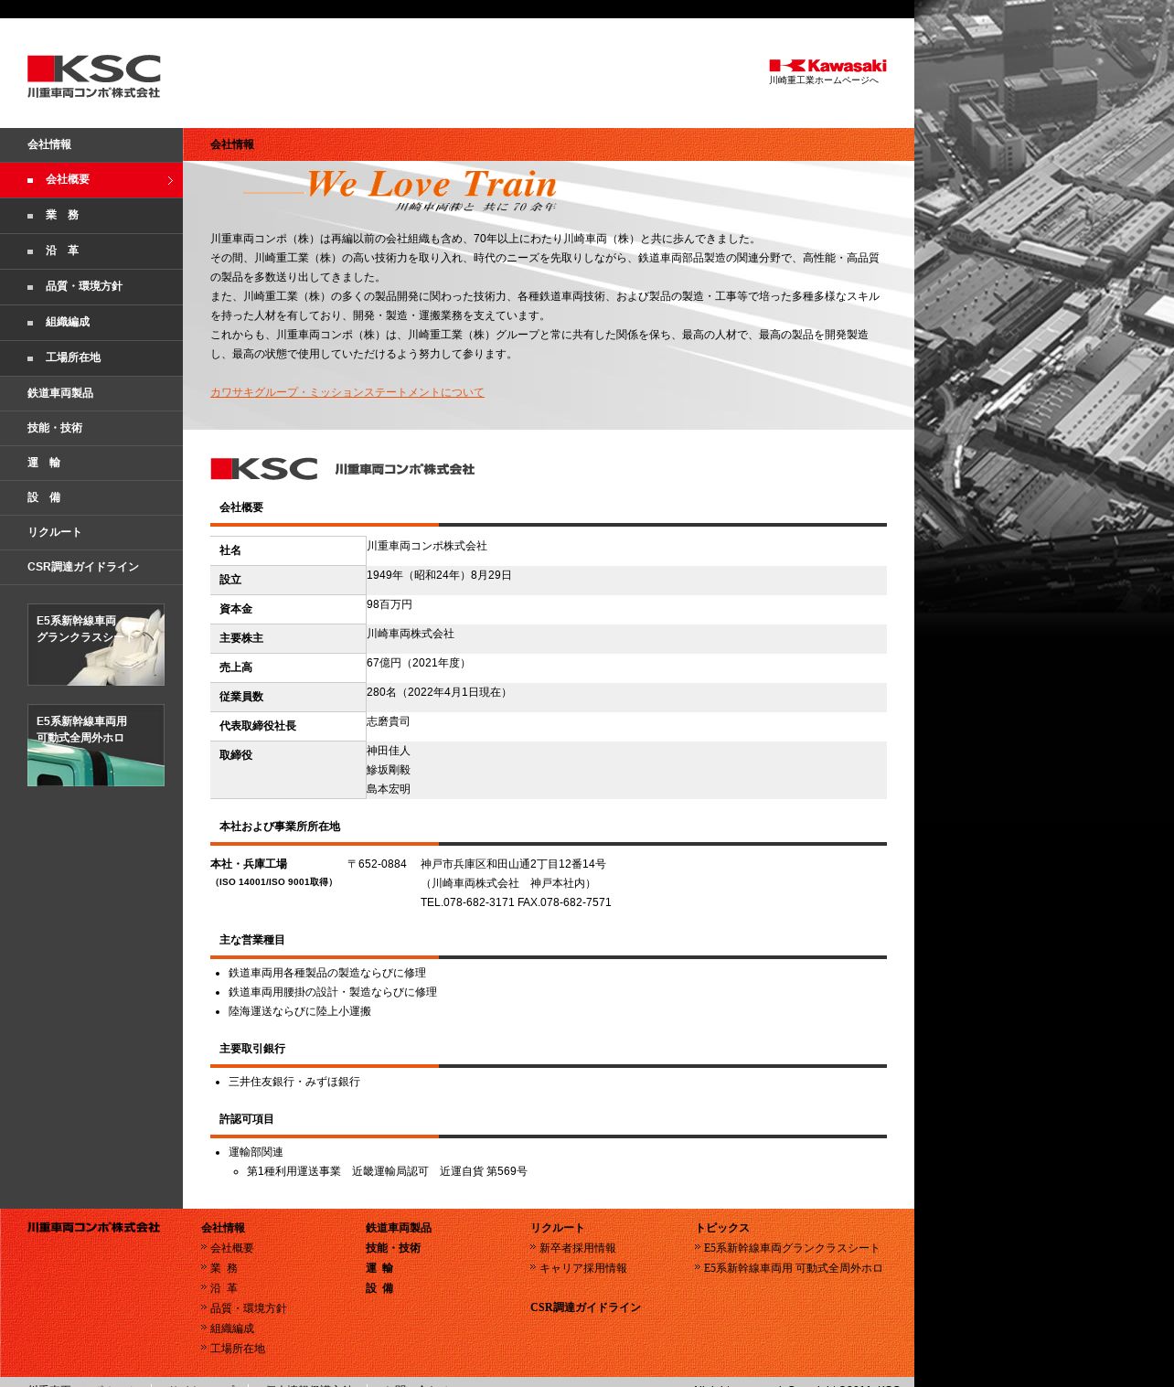This screenshot has width=1174, height=1387.
Task: Click the 本社・兵庫工場 label
Action: pyautogui.click(x=249, y=864)
